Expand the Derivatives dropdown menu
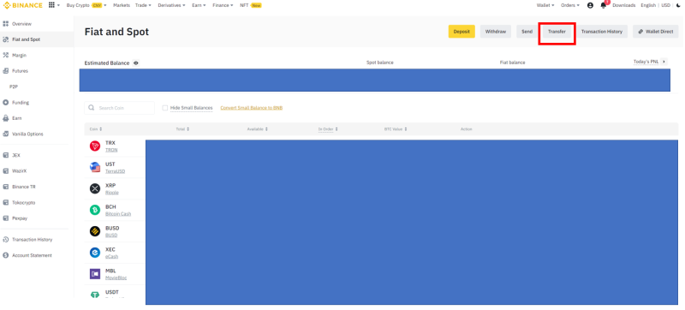This screenshot has height=310, width=685. point(172,5)
